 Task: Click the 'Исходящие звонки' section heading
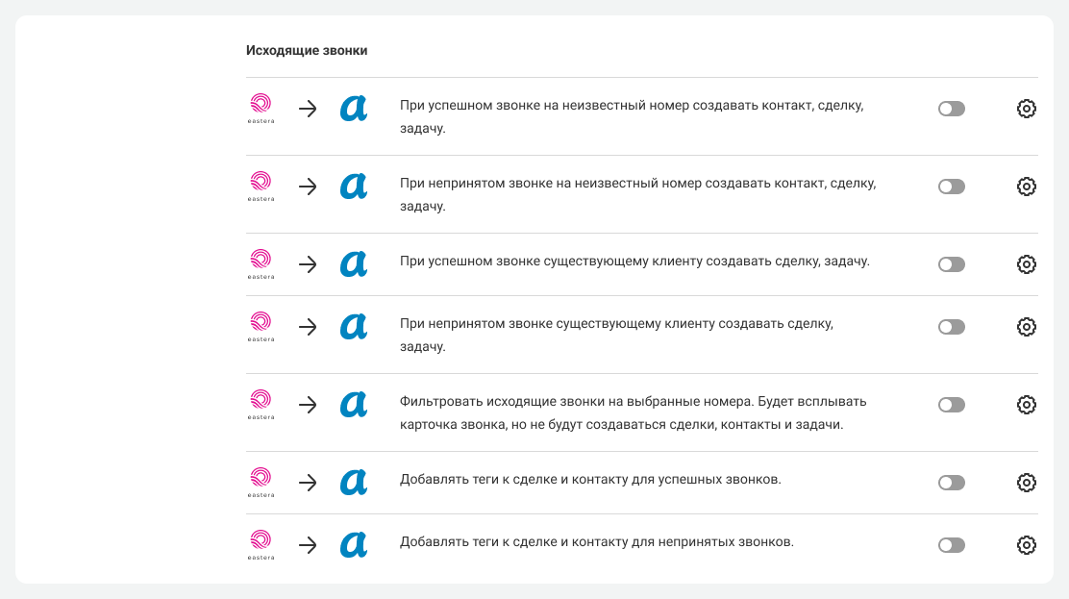(x=307, y=50)
